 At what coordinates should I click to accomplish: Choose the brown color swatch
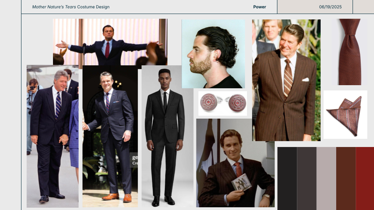tap(346, 178)
